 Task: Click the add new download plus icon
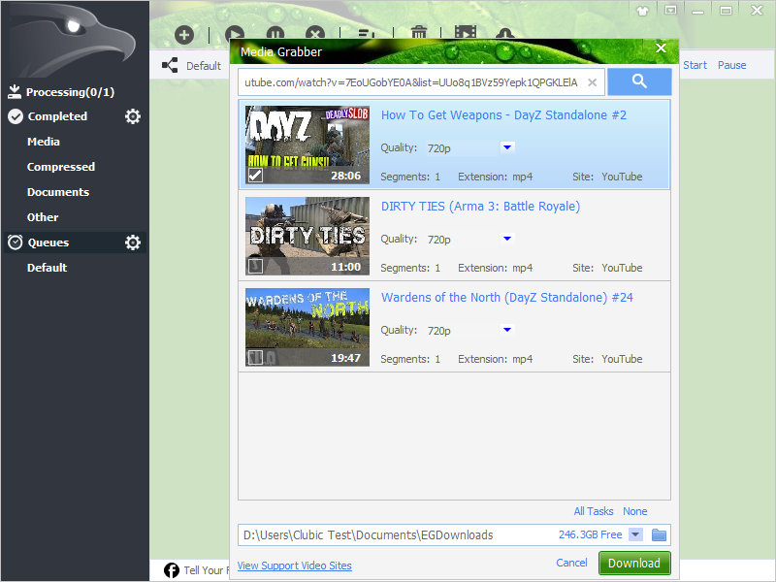(184, 35)
